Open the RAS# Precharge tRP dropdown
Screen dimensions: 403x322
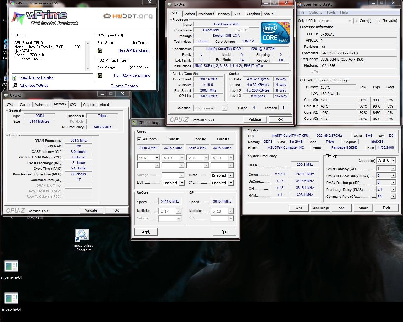[393, 182]
